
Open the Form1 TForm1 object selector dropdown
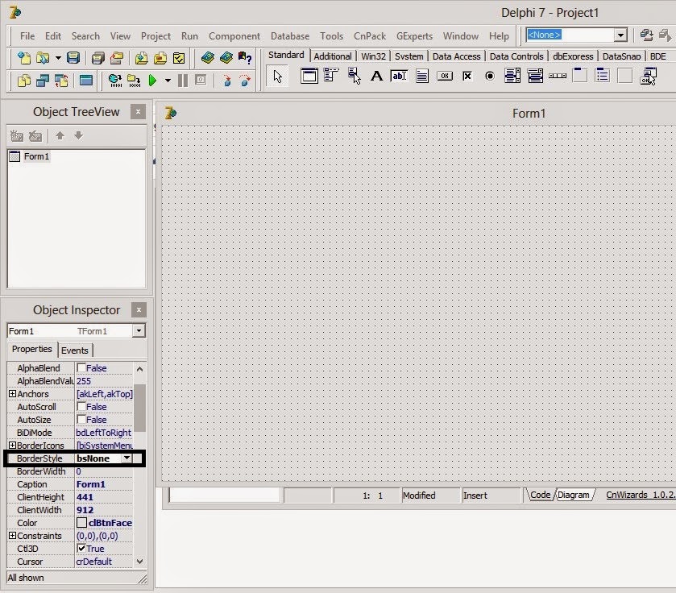139,331
